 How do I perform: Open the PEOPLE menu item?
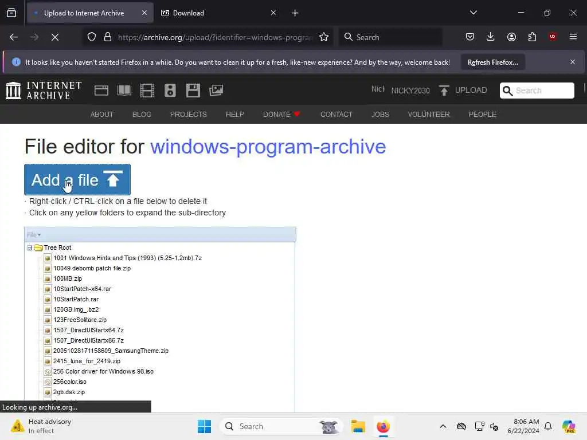click(x=483, y=115)
